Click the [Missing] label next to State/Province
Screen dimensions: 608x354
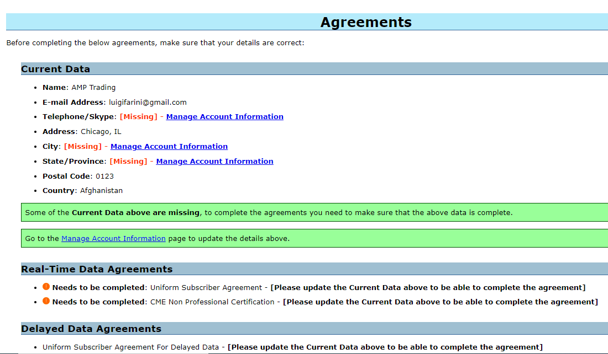click(x=128, y=162)
